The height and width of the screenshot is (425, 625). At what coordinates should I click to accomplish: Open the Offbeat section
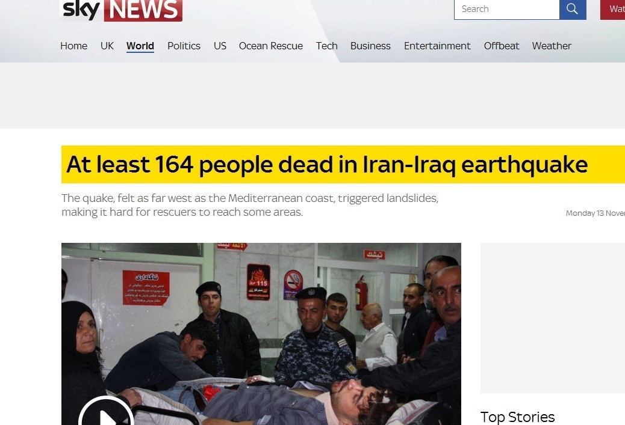(x=502, y=46)
